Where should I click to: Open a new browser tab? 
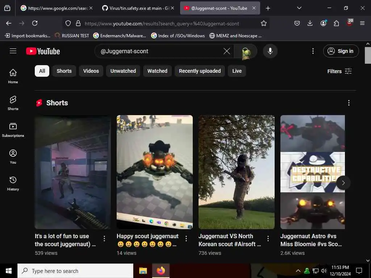(x=268, y=8)
